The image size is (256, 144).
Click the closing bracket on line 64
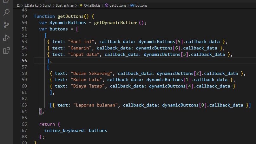tap(41, 112)
